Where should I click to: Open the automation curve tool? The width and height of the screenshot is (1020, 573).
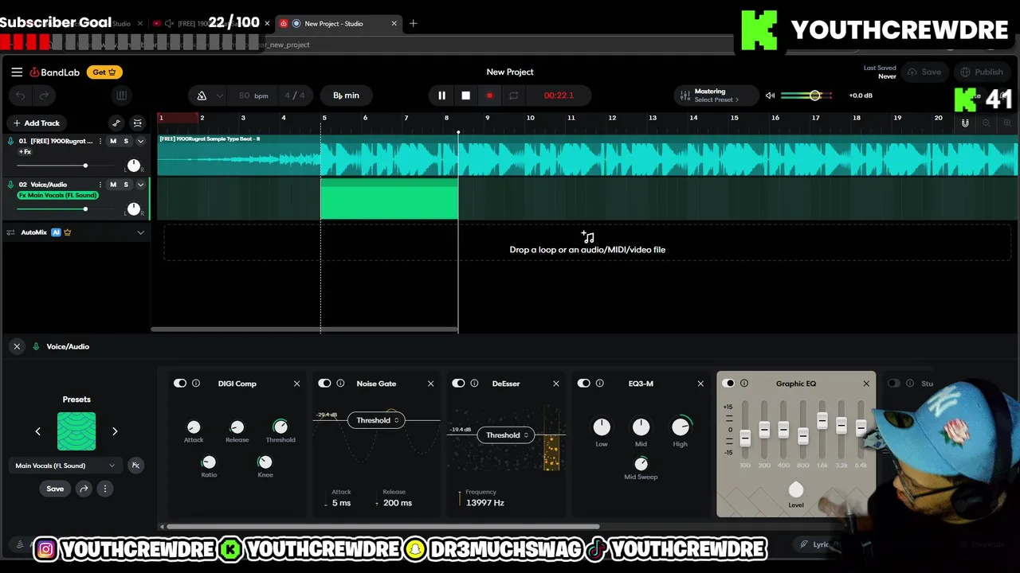[116, 123]
